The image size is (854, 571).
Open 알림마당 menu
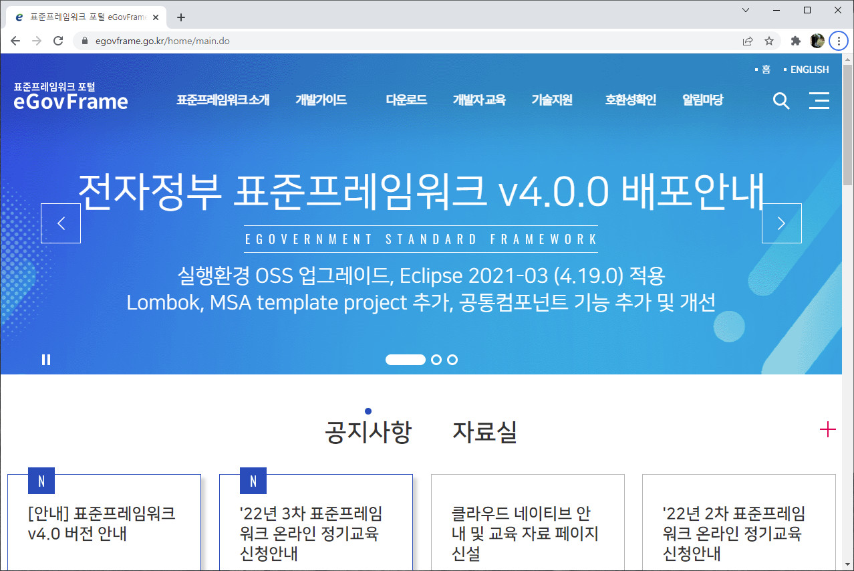pos(703,100)
